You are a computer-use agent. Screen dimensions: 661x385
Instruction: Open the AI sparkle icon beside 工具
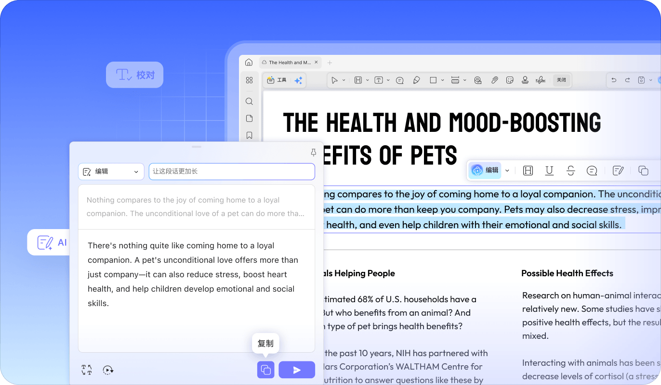pos(298,80)
